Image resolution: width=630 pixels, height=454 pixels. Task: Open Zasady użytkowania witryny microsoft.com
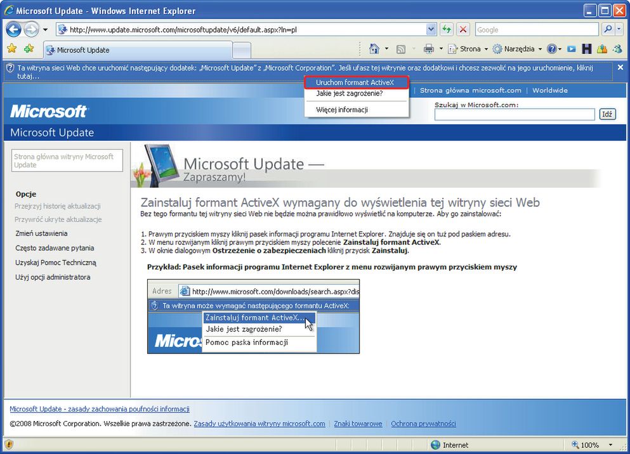click(x=259, y=424)
